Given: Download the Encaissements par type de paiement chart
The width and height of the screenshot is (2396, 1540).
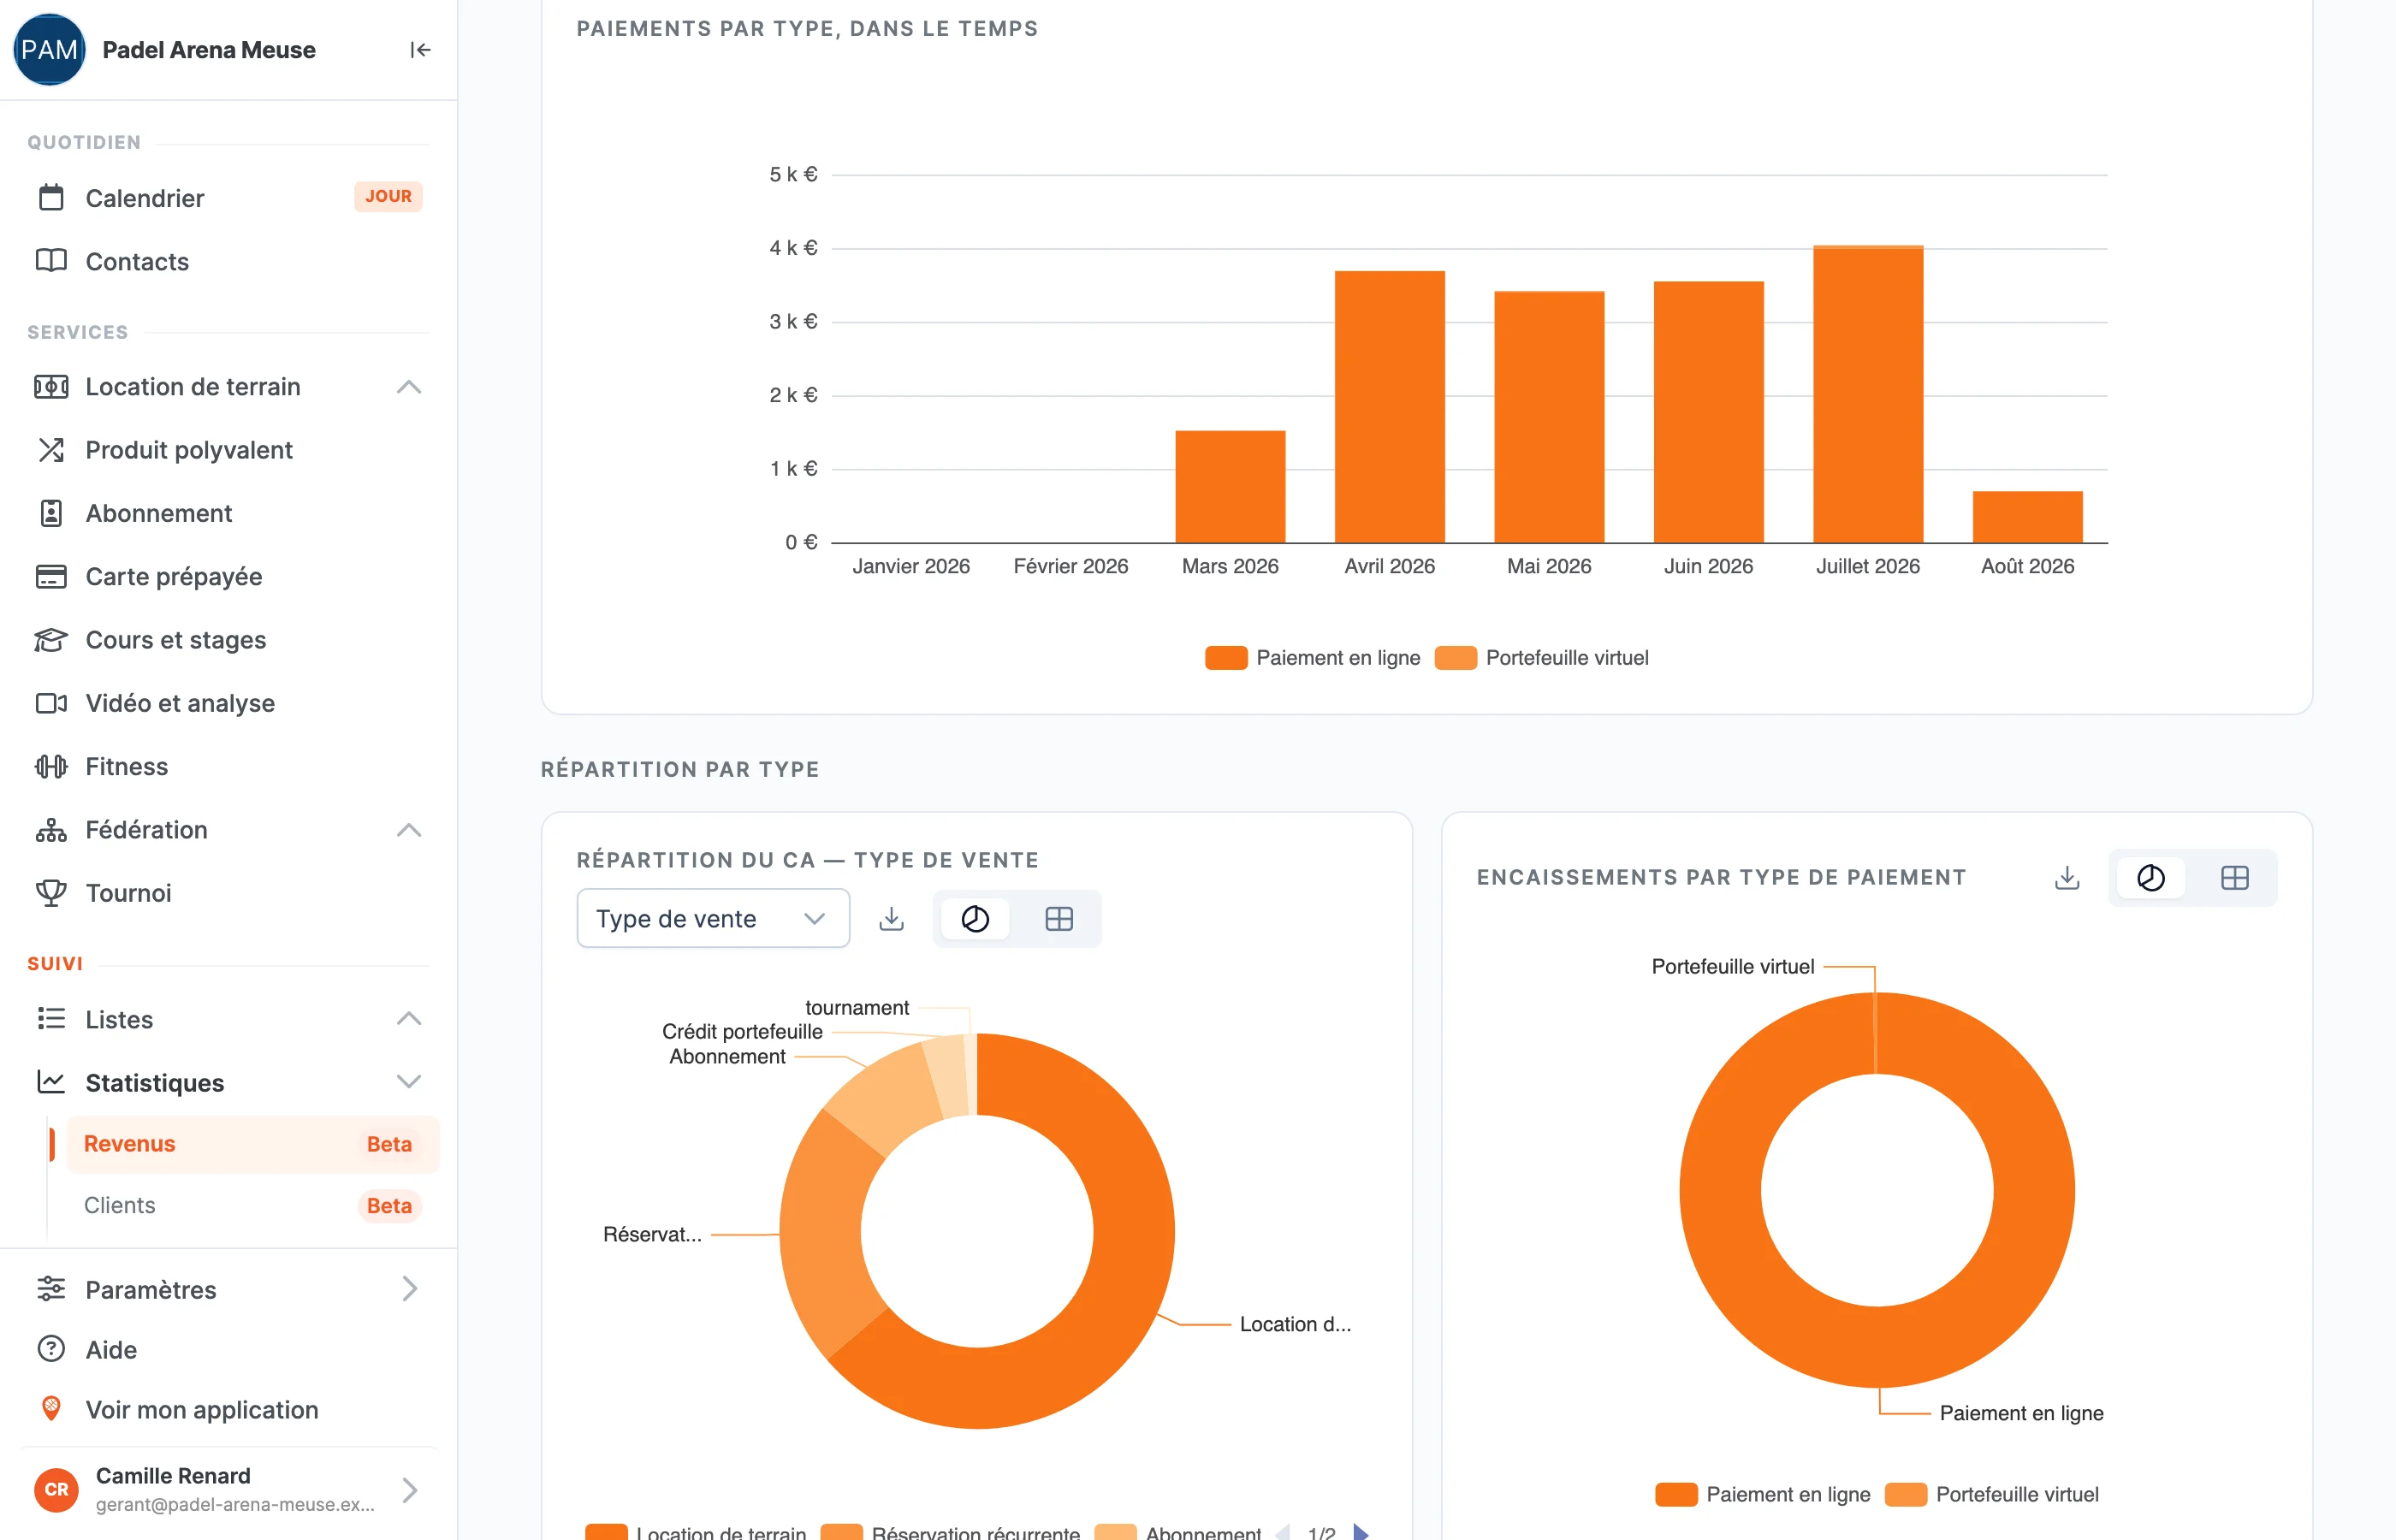Looking at the screenshot, I should click(x=2067, y=877).
